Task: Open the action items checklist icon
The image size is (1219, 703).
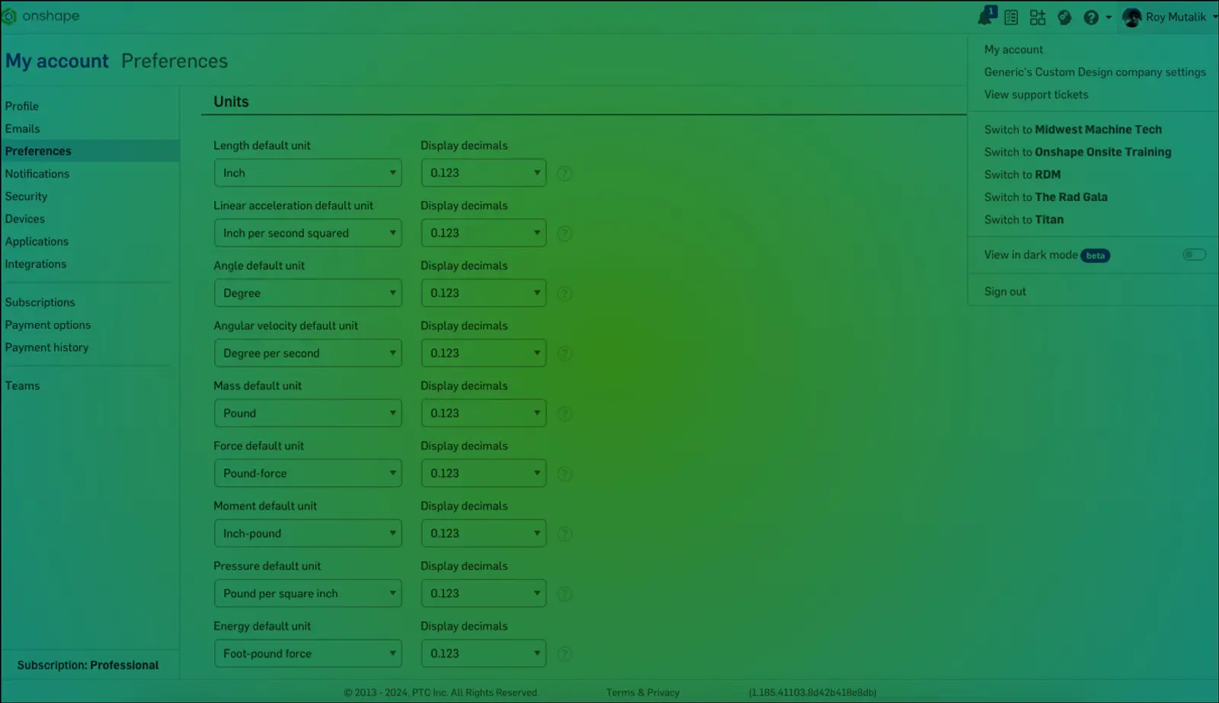Action: click(1011, 18)
